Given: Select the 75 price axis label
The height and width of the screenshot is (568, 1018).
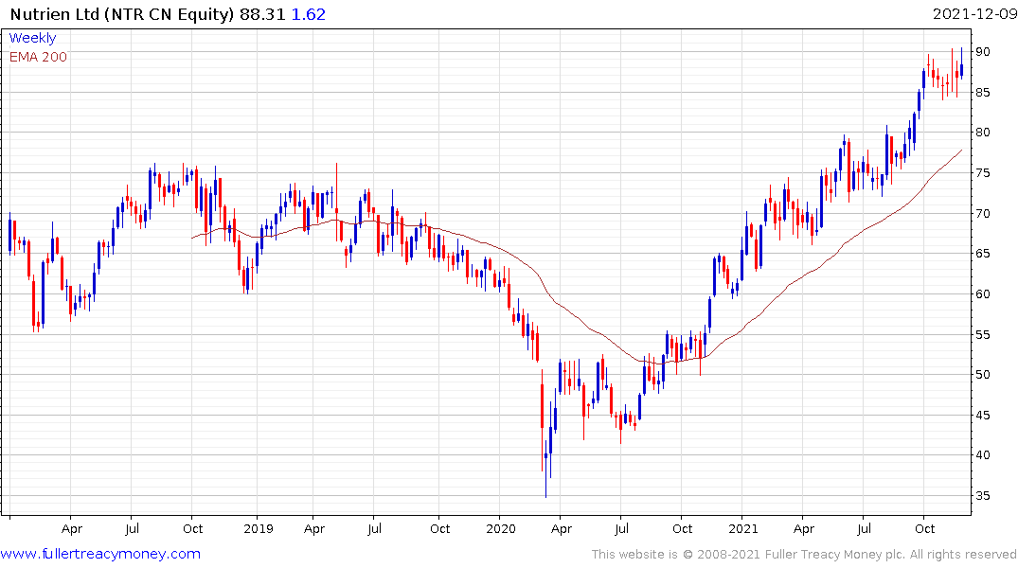Looking at the screenshot, I should click(x=982, y=172).
